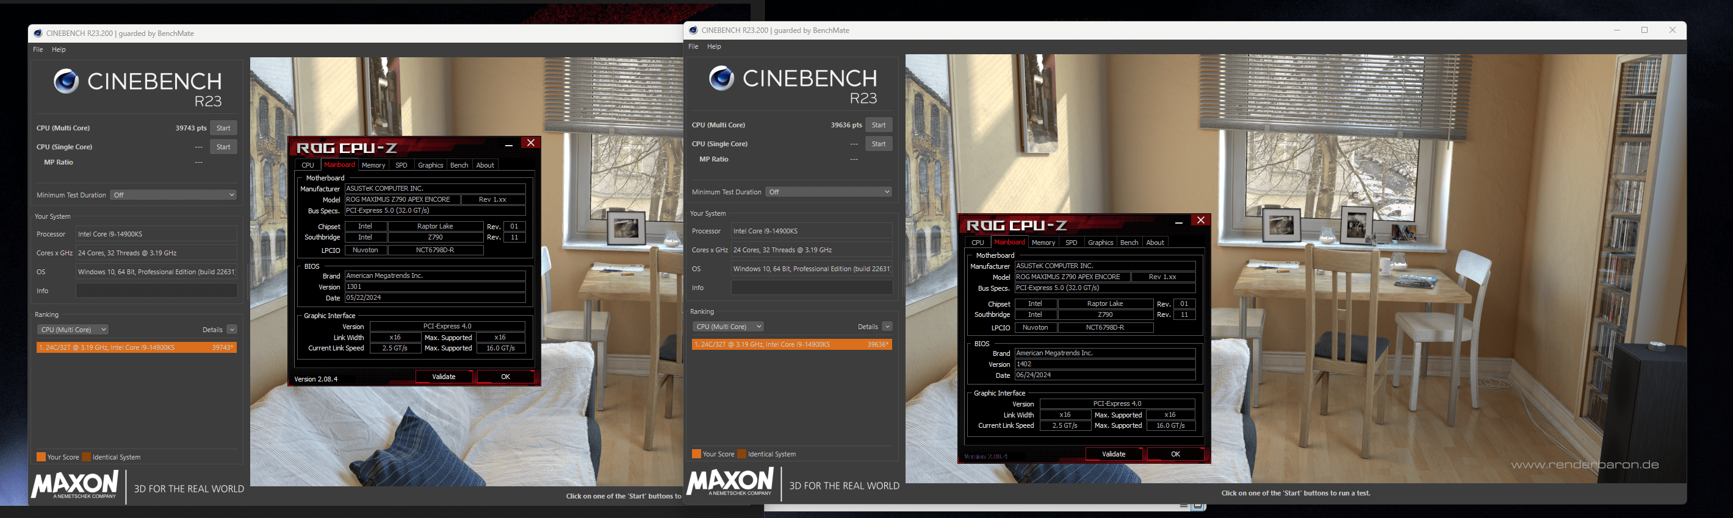
Task: Click PCI-Express 4.0 version in right CPU-Z
Action: [1117, 404]
